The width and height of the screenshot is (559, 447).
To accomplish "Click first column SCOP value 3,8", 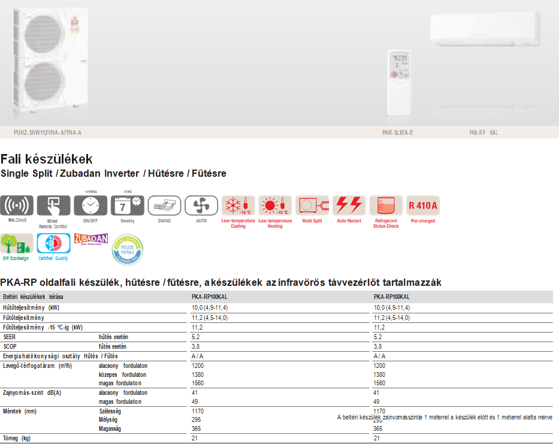I will click(x=195, y=346).
